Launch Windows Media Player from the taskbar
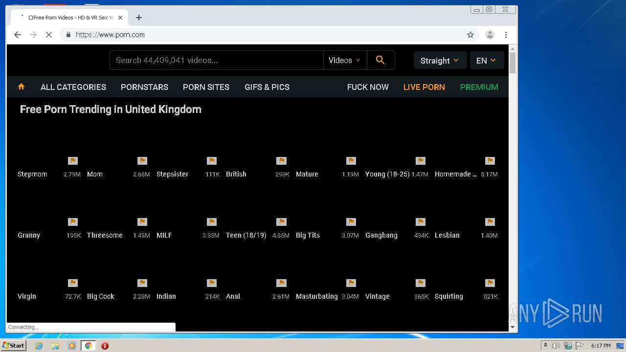This screenshot has height=352, width=626. point(72,346)
